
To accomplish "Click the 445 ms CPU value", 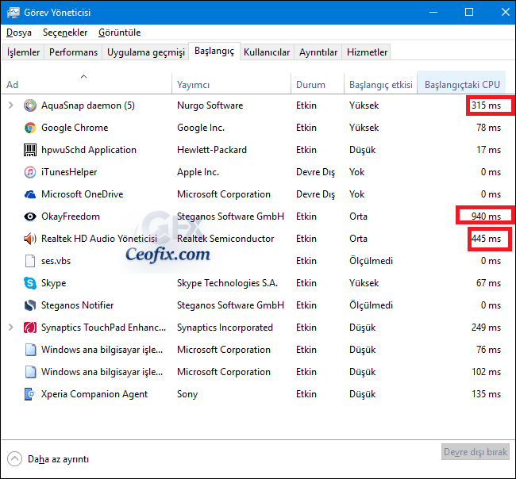I will coord(486,239).
